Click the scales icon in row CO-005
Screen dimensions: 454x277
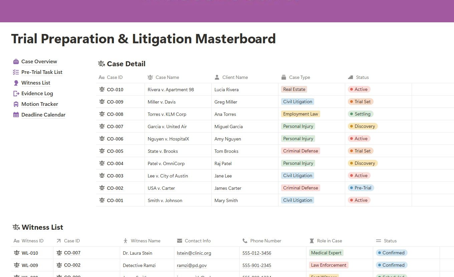coord(102,151)
